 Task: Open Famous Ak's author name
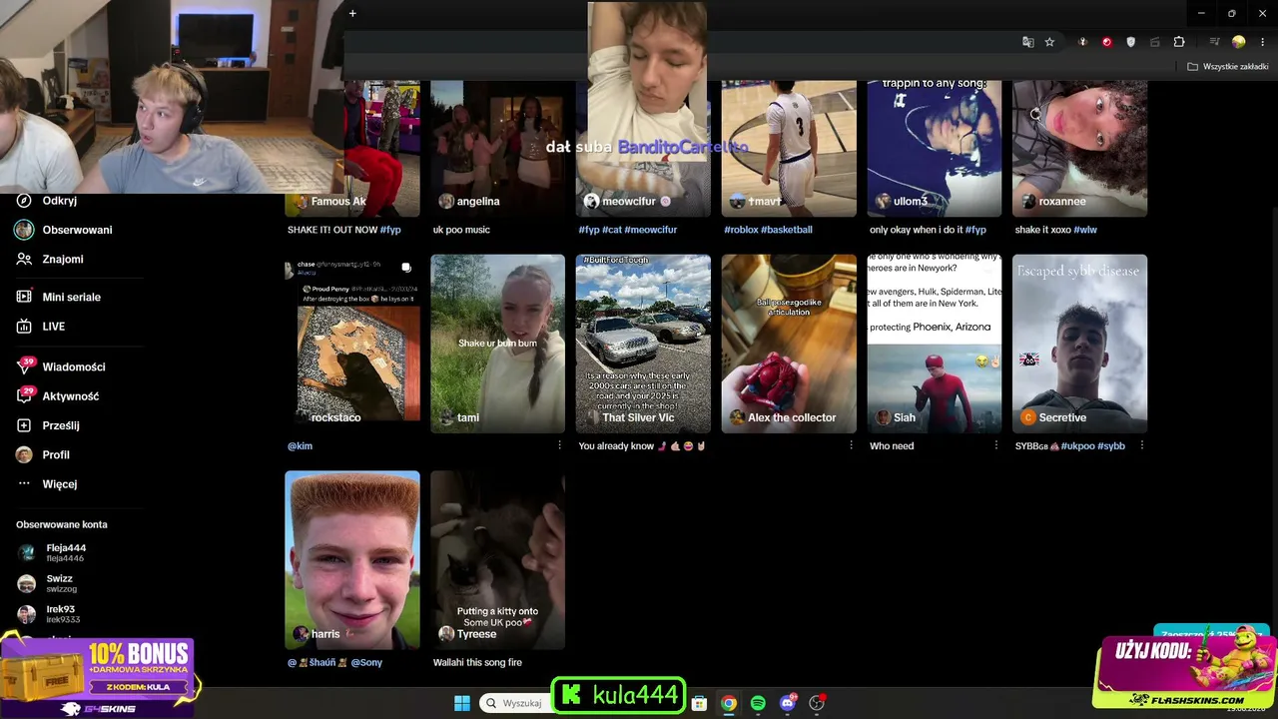pos(338,201)
